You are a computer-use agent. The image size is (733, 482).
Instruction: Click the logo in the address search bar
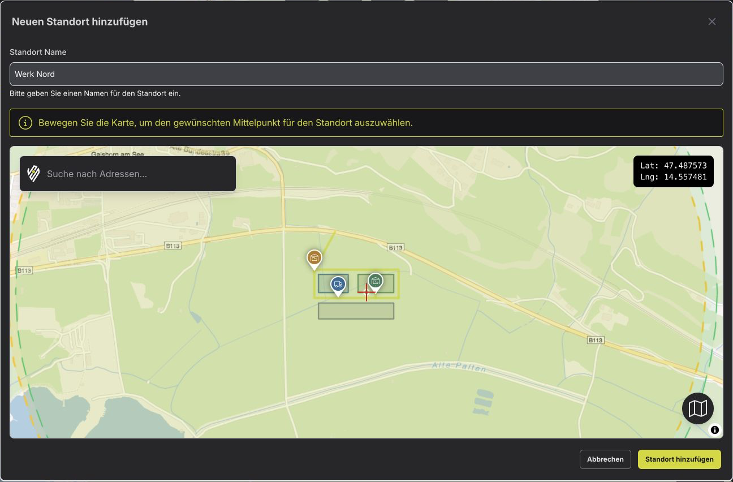click(x=33, y=174)
